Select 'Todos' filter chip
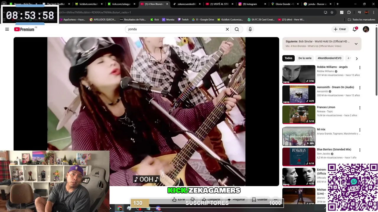This screenshot has width=378, height=212. pyautogui.click(x=289, y=58)
